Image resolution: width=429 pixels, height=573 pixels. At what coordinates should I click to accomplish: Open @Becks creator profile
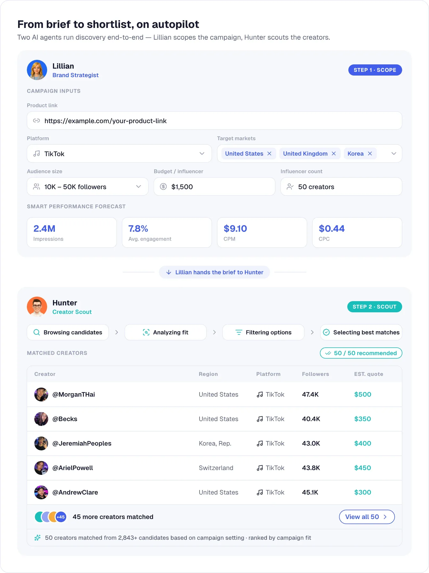point(65,419)
